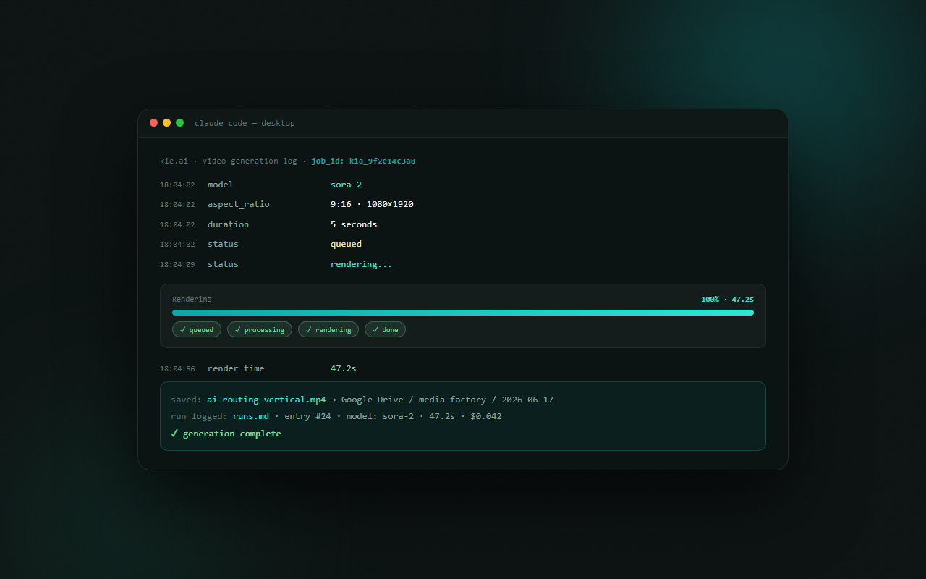Click the 'Google Drive / media-factory / 2026-06-17' path
Screen dimensions: 926x579
(x=447, y=400)
